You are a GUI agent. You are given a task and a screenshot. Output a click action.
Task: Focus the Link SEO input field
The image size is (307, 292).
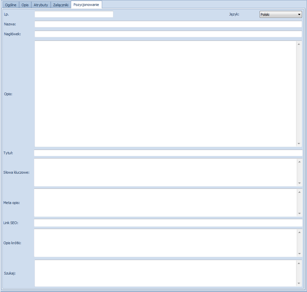click(x=168, y=223)
